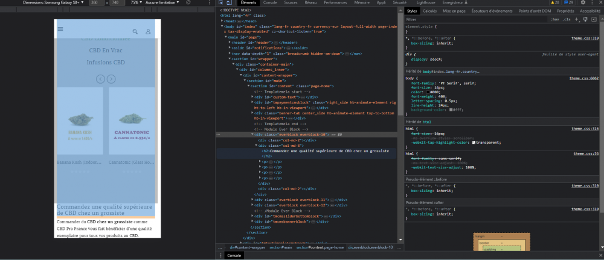The height and width of the screenshot is (260, 604).
Task: Open theme.css:6062 source link
Action: click(585, 78)
